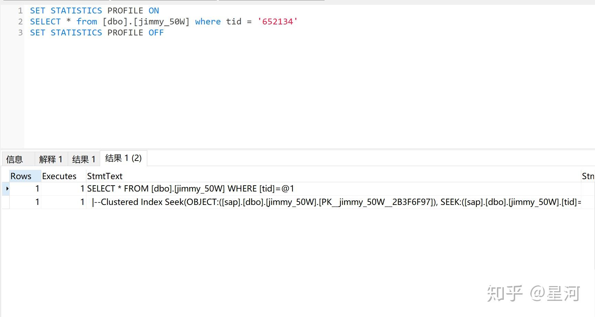Click editor line 1 SET STATISTICS PROFILE ON
Image resolution: width=595 pixels, height=317 pixels.
click(94, 11)
